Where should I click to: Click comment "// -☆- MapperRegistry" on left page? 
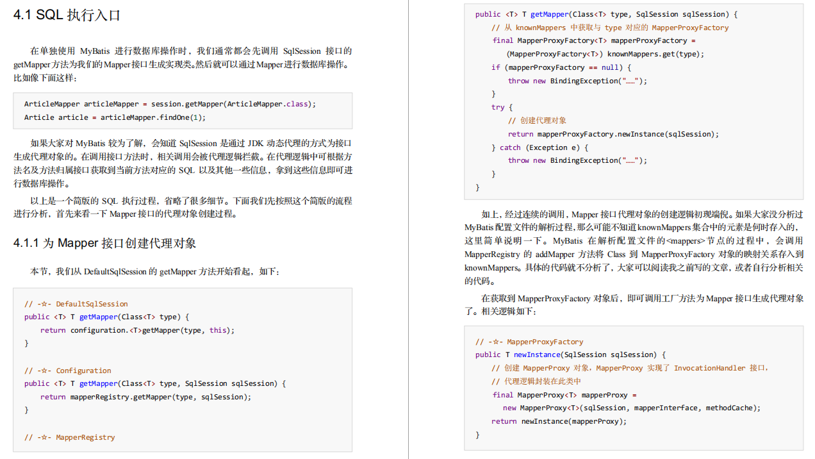[x=70, y=437]
